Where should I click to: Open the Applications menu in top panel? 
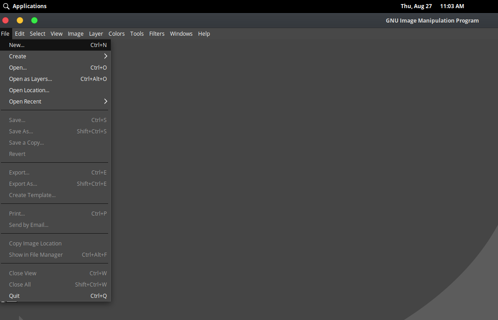click(x=29, y=6)
